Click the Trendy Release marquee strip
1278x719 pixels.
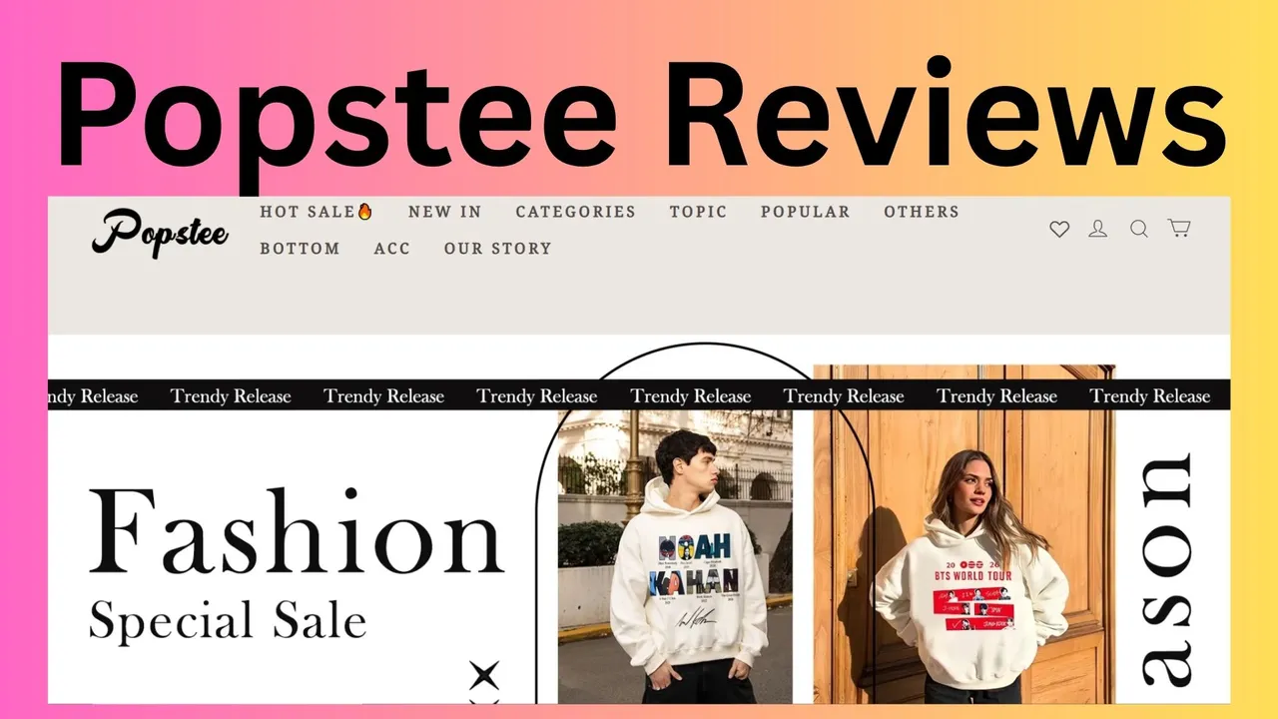coord(639,395)
